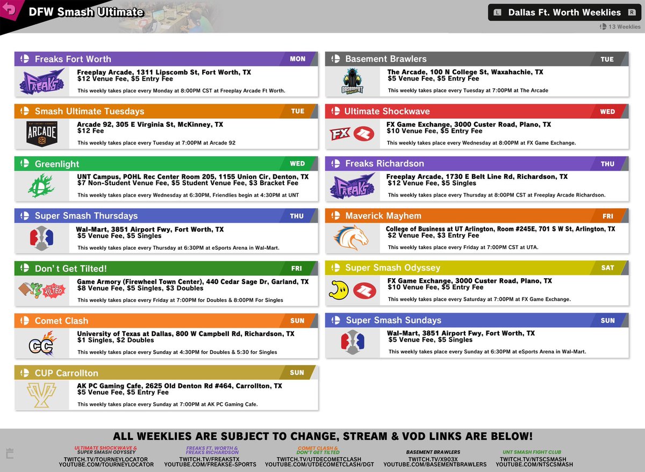Click the UNT Campus POHL Rec Center address
The height and width of the screenshot is (472, 645).
click(x=193, y=177)
